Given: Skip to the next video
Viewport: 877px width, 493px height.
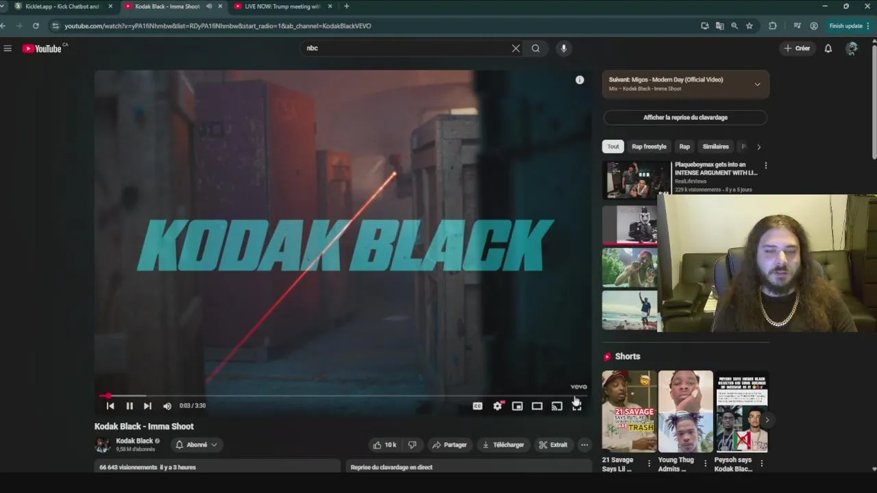Looking at the screenshot, I should point(147,406).
